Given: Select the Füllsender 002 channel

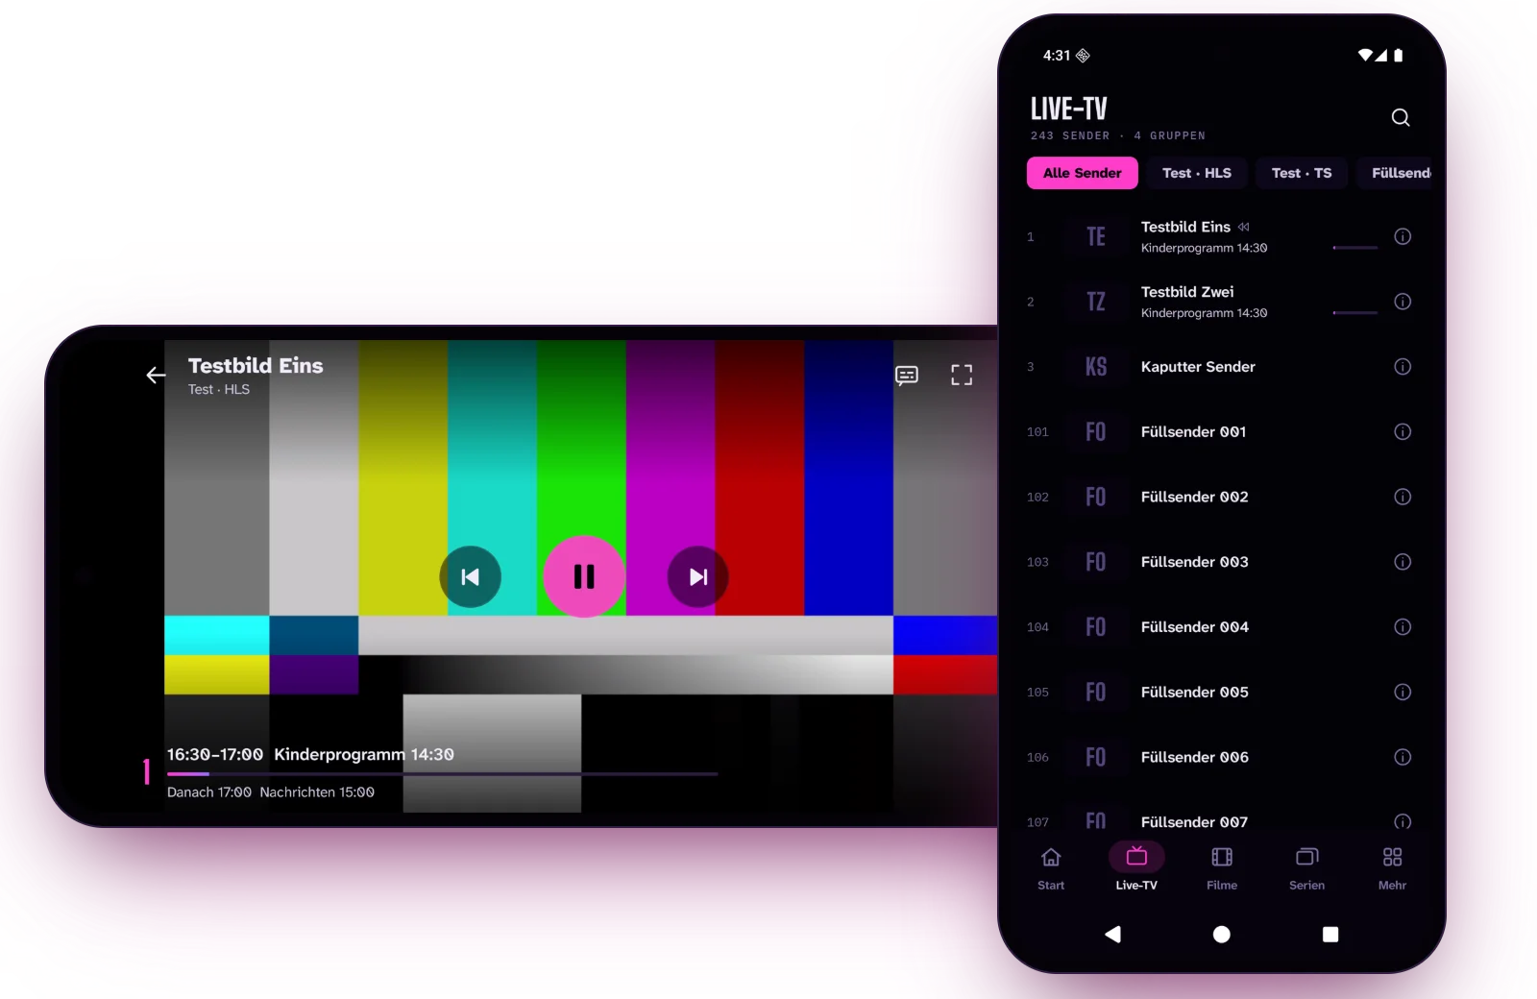Looking at the screenshot, I should (1220, 498).
